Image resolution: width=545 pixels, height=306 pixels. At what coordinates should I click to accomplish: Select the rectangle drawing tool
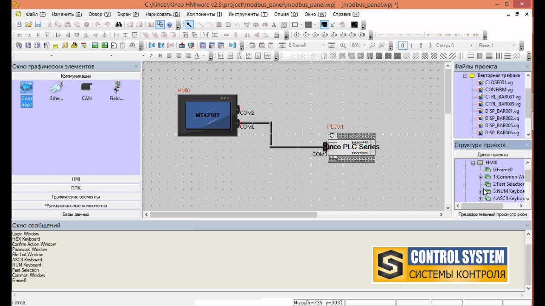click(x=219, y=25)
